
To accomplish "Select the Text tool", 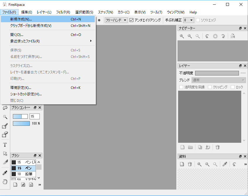I will coord(5,145).
